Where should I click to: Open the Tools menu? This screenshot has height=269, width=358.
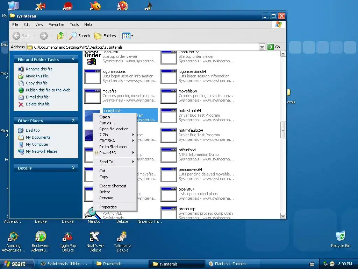(x=74, y=25)
